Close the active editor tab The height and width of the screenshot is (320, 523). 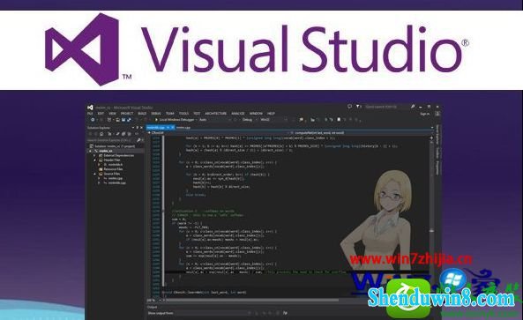point(173,128)
